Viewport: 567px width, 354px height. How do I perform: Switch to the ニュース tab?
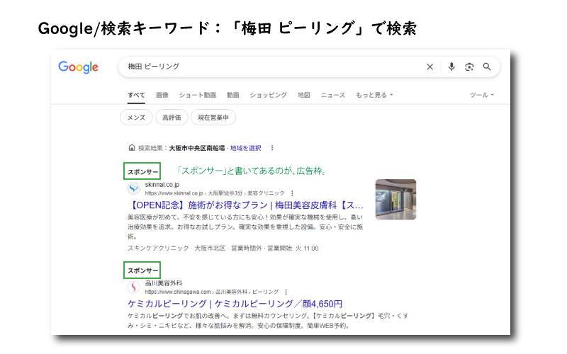332,95
